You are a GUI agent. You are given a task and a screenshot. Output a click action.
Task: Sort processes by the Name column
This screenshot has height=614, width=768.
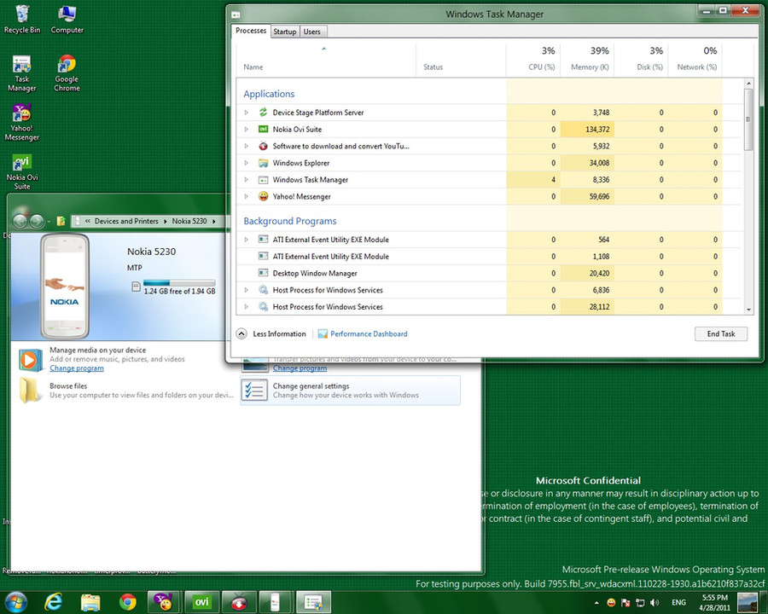click(326, 61)
